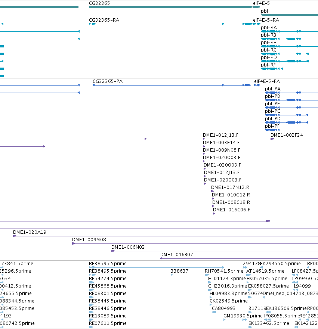Select the RE58445.5prime EST label

[x=108, y=301]
